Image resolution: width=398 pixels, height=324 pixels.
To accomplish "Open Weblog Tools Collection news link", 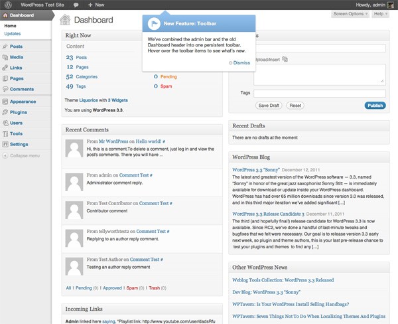I will 283,280.
